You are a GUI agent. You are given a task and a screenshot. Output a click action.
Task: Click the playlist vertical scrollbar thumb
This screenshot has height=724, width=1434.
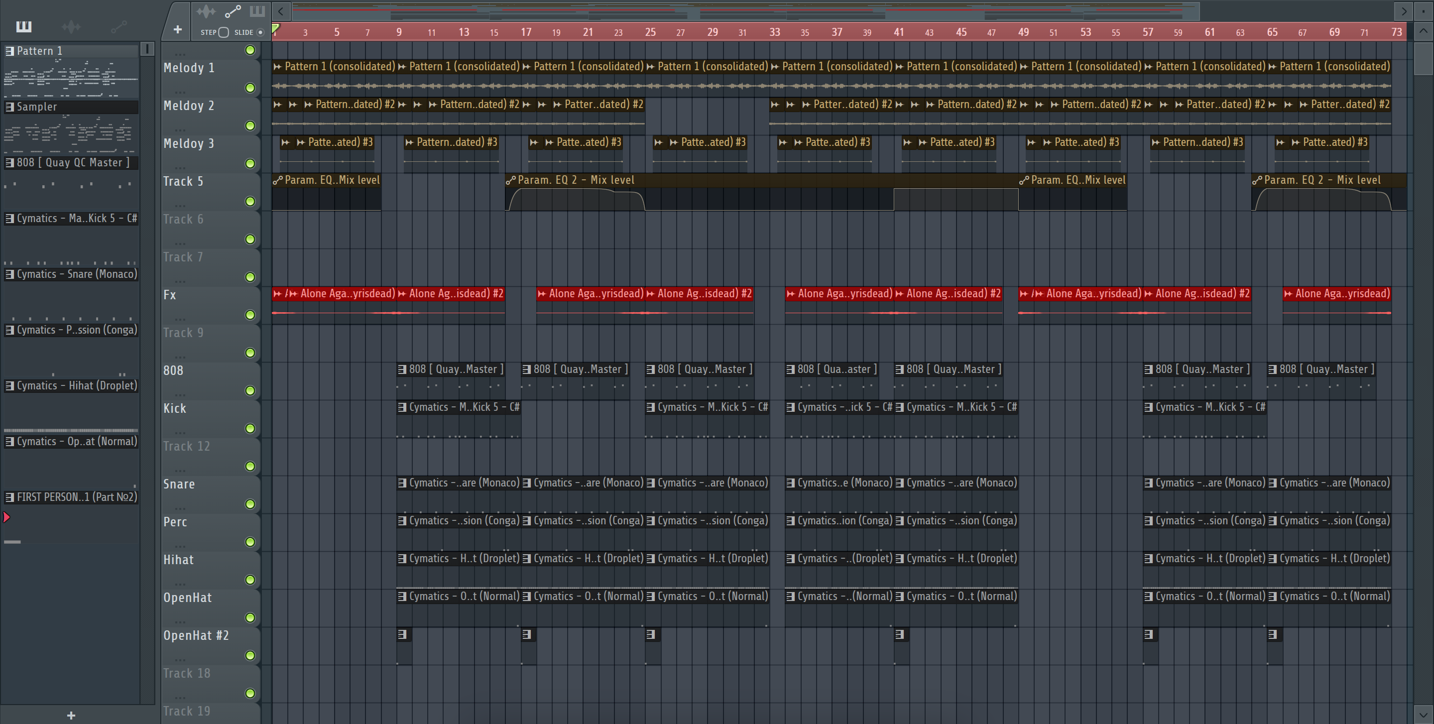click(x=1424, y=58)
